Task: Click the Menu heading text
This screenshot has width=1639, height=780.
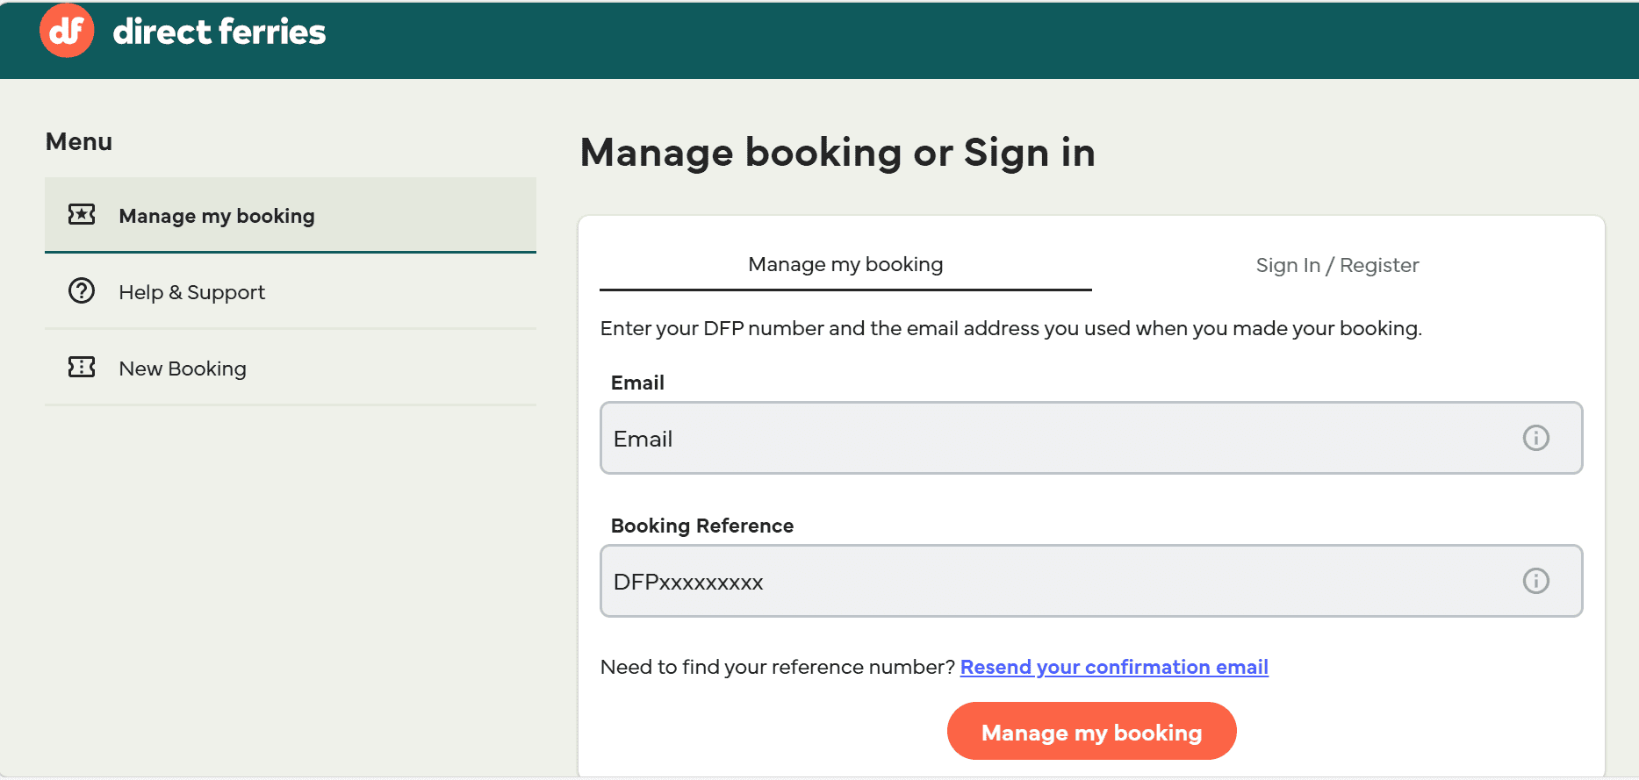Action: click(79, 141)
